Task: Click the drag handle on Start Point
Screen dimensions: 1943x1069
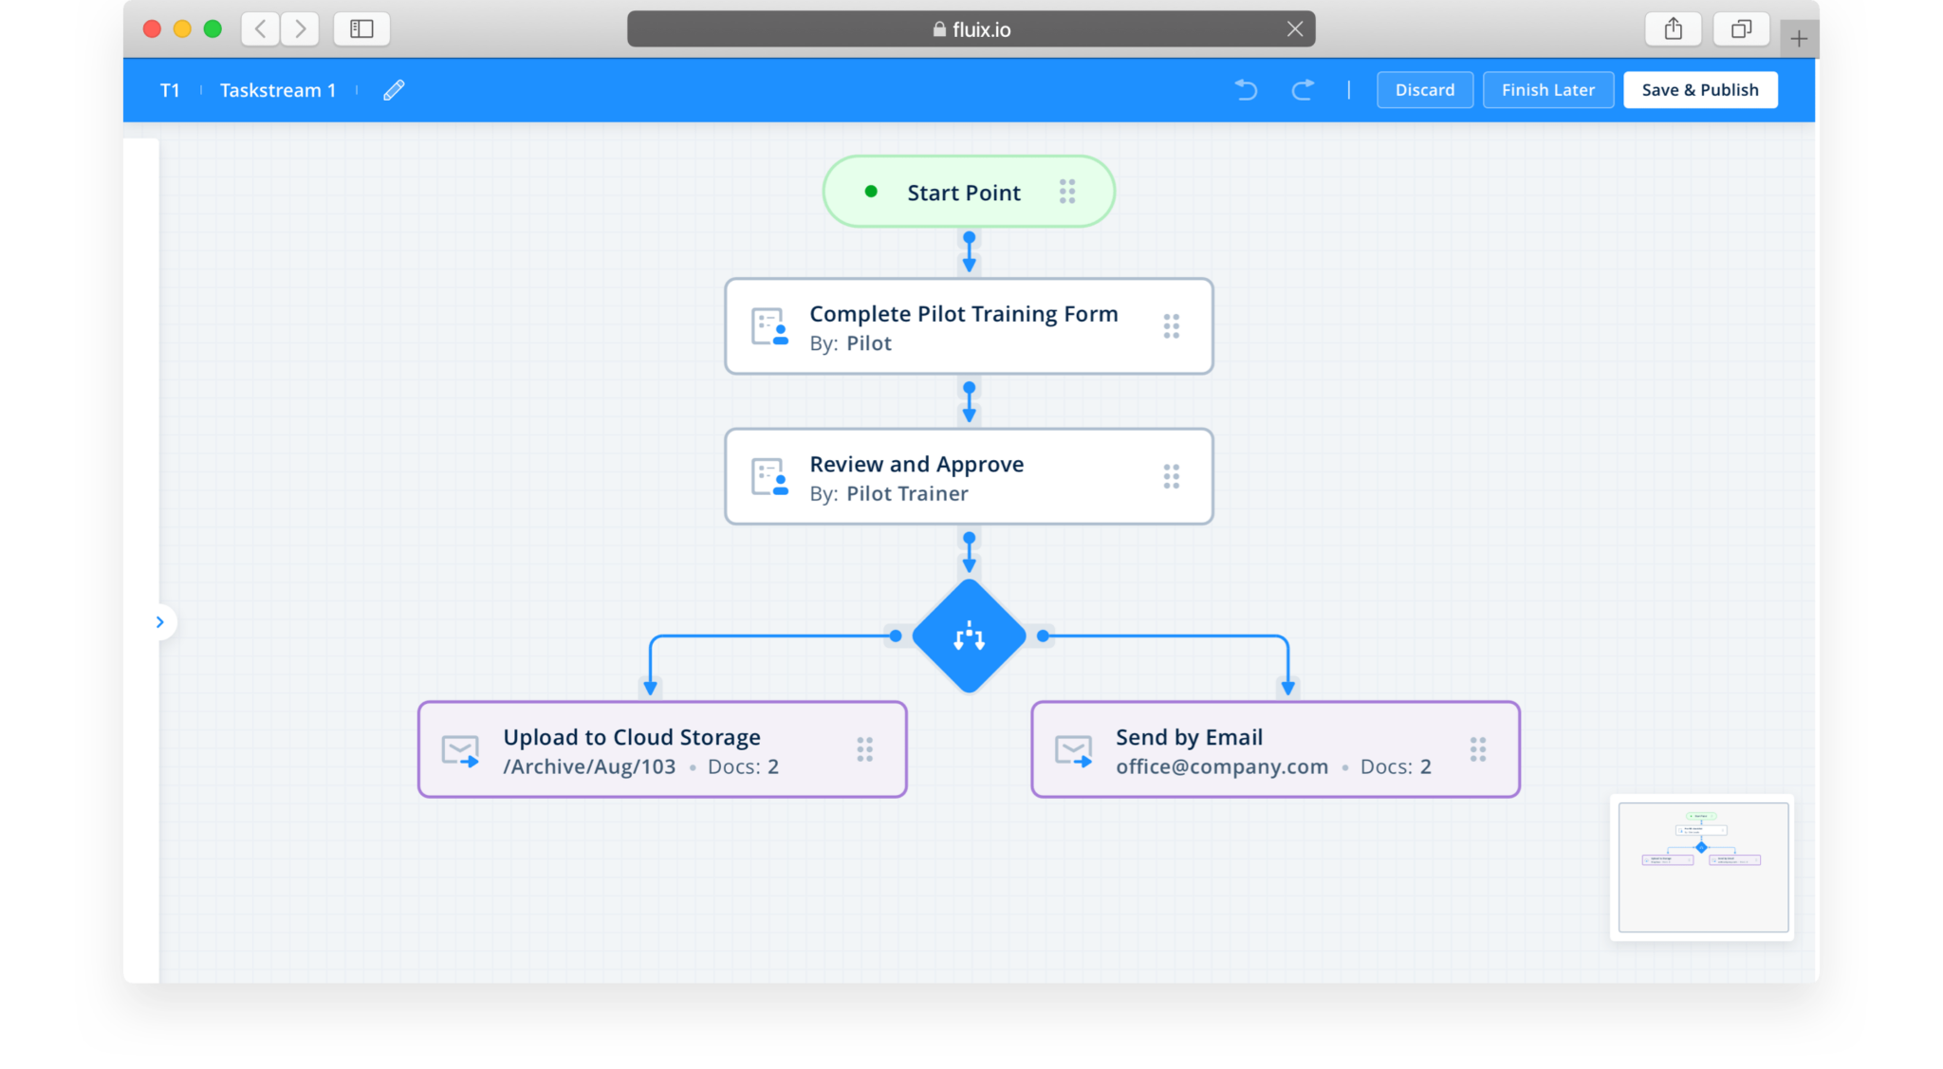Action: click(x=1067, y=192)
